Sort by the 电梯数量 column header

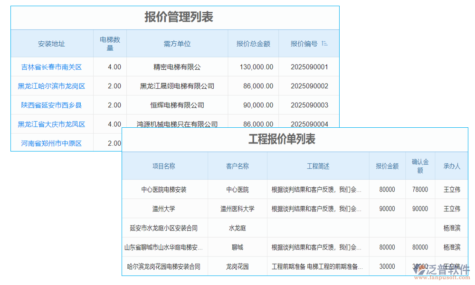tap(110, 43)
